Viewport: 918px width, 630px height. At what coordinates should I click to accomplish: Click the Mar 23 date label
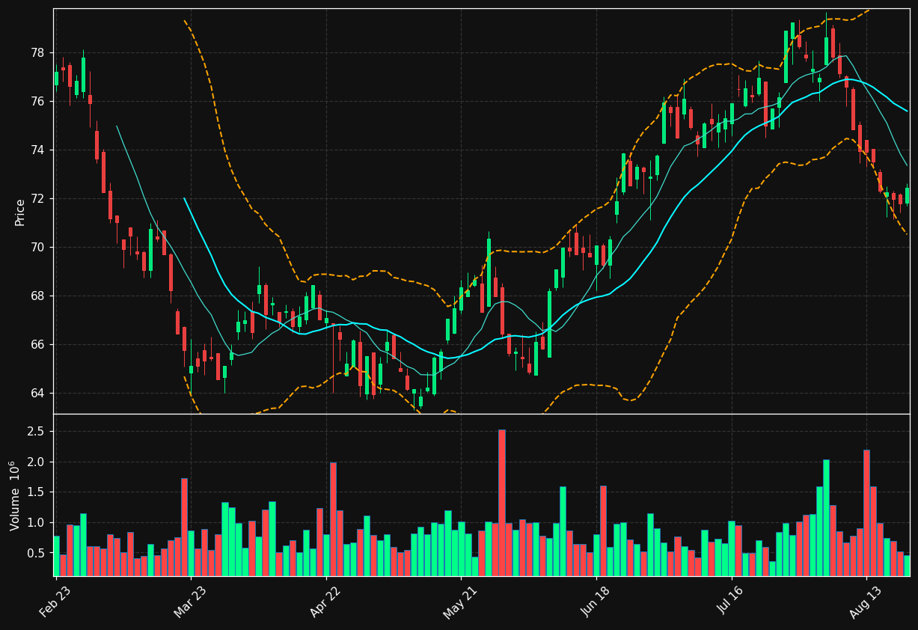pos(190,602)
